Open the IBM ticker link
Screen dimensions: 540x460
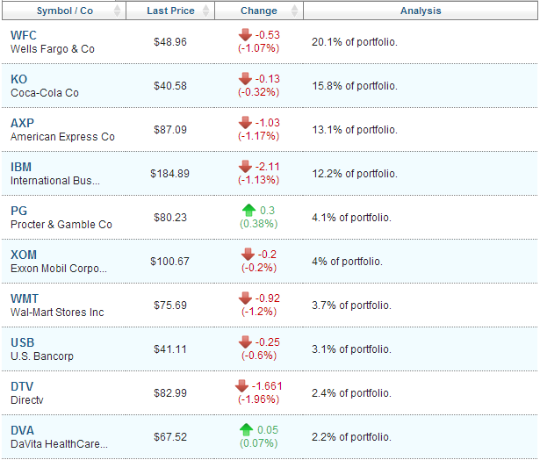coord(21,167)
